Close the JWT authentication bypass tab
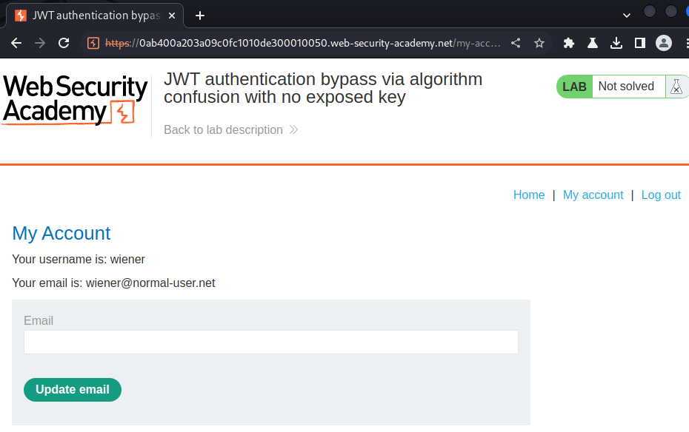 tap(172, 16)
